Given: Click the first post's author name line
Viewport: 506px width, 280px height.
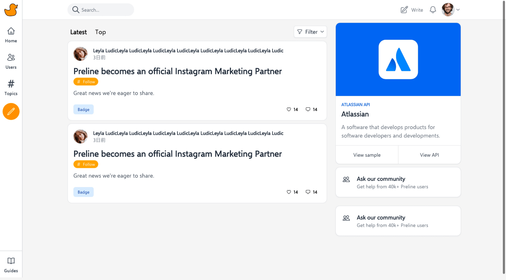Looking at the screenshot, I should click(188, 51).
